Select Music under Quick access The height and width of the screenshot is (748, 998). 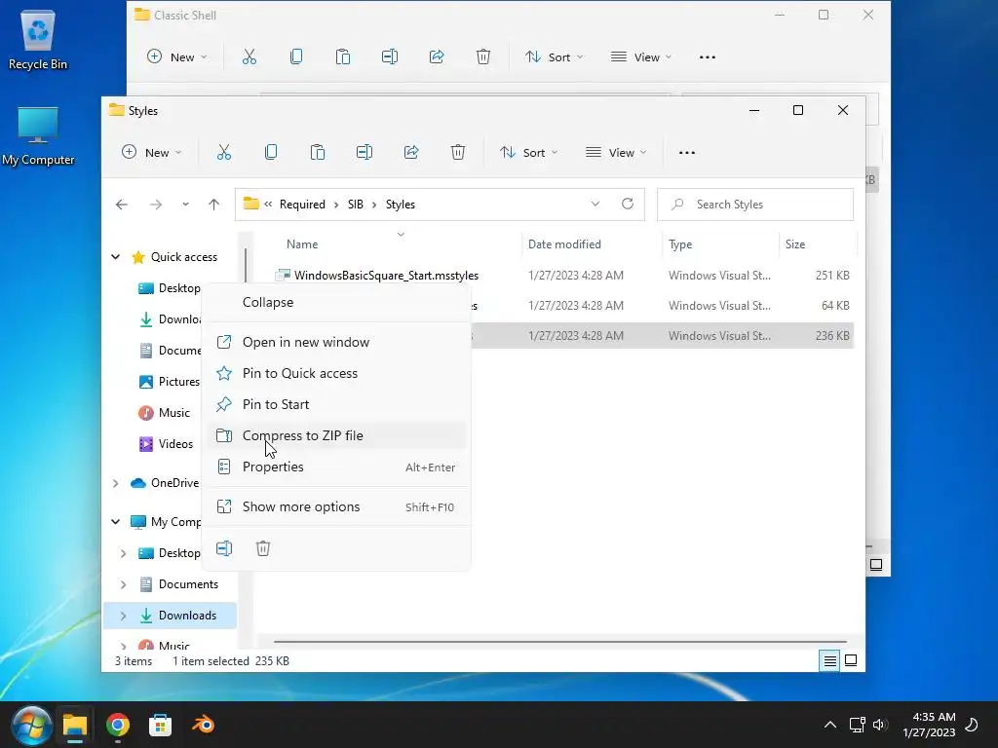click(173, 413)
